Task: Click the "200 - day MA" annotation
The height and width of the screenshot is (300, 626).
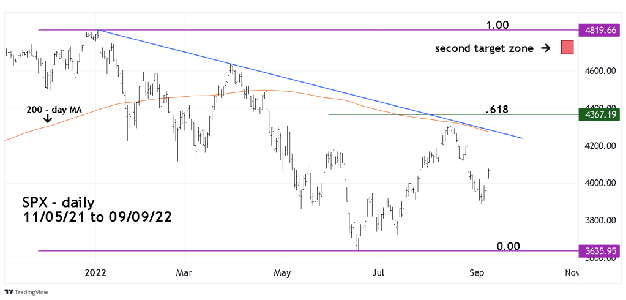Action: pyautogui.click(x=56, y=110)
